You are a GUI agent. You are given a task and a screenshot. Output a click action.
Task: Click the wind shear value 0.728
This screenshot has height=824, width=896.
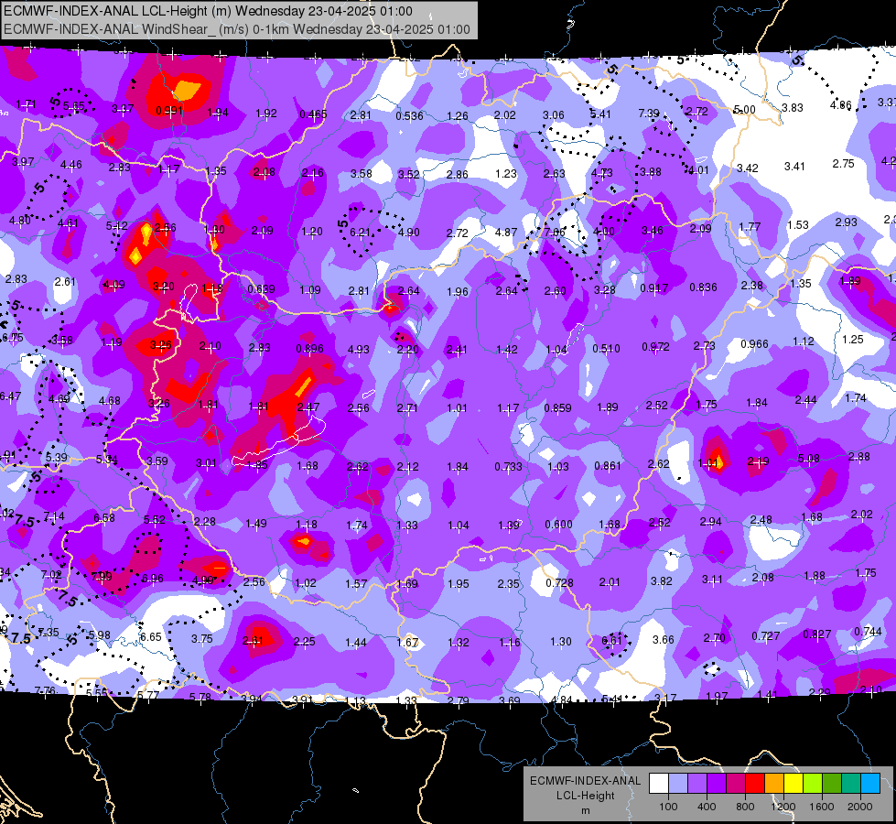pos(559,582)
